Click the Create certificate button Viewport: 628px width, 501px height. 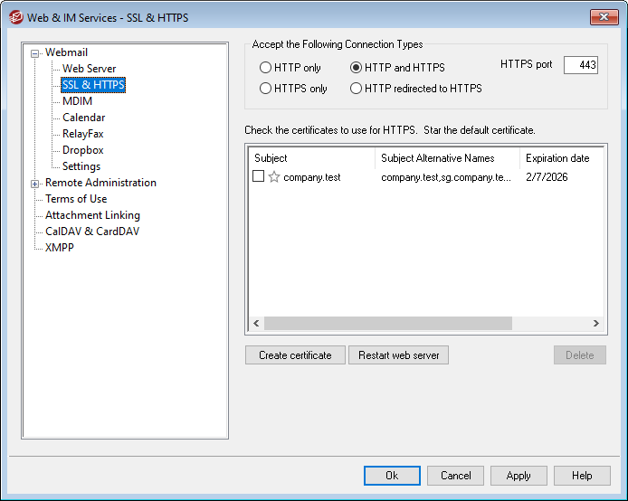click(295, 355)
